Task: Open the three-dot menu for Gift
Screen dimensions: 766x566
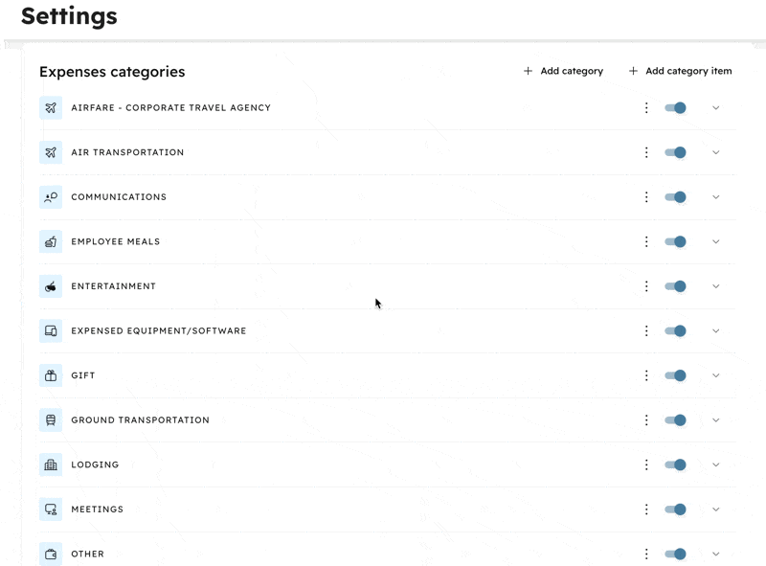Action: [646, 375]
